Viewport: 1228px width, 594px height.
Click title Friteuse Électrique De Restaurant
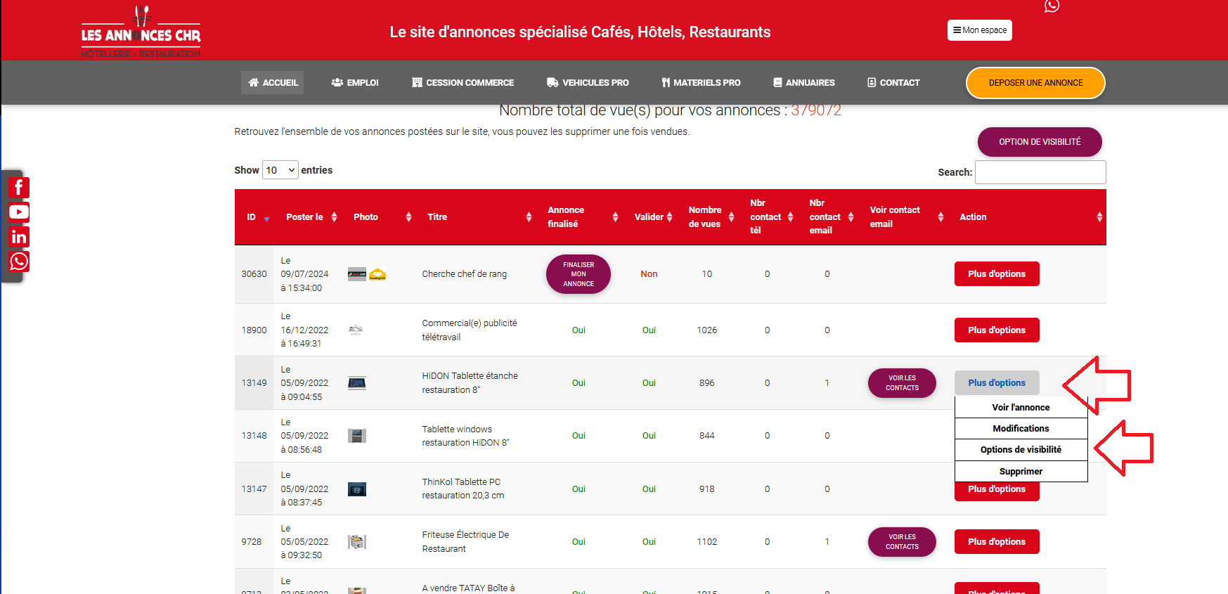465,542
